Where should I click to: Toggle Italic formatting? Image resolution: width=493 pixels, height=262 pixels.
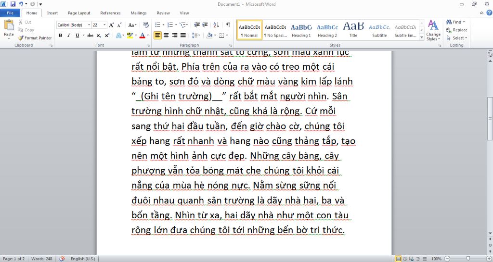(68, 36)
